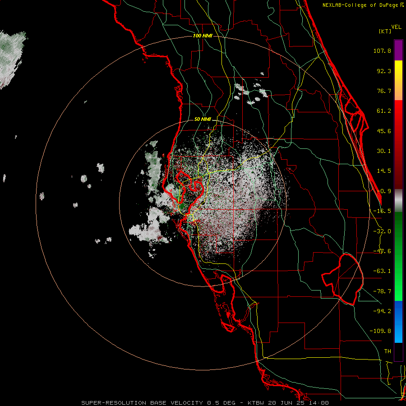The width and height of the screenshot is (406, 406).
Task: Select the 61.2 value on velocity scale
Action: click(384, 111)
